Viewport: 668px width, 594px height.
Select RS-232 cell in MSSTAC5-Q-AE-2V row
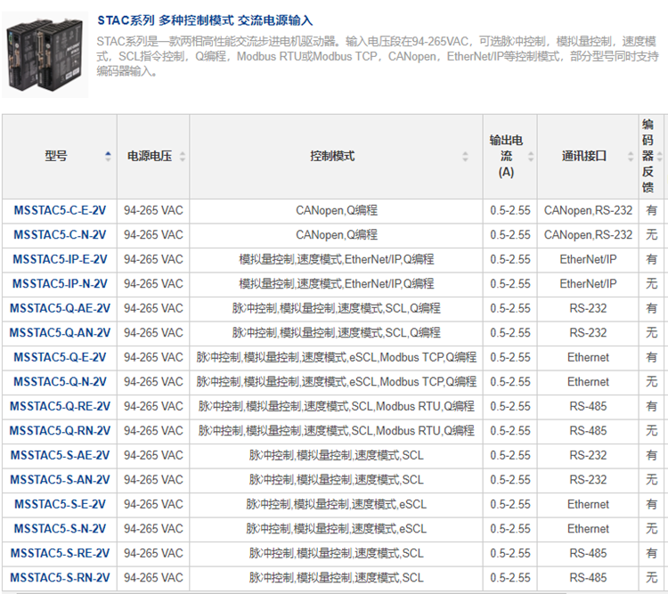588,308
